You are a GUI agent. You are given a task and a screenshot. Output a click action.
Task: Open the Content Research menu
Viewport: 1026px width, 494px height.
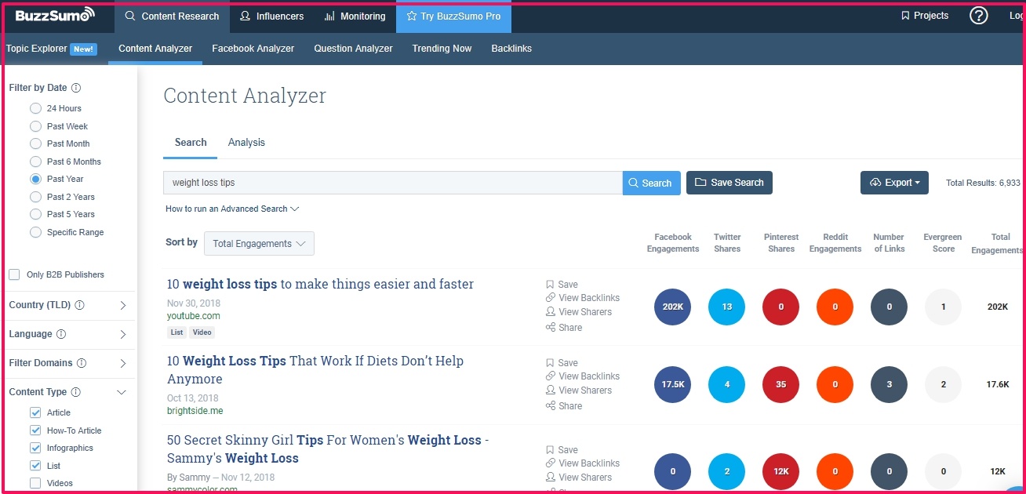[173, 16]
